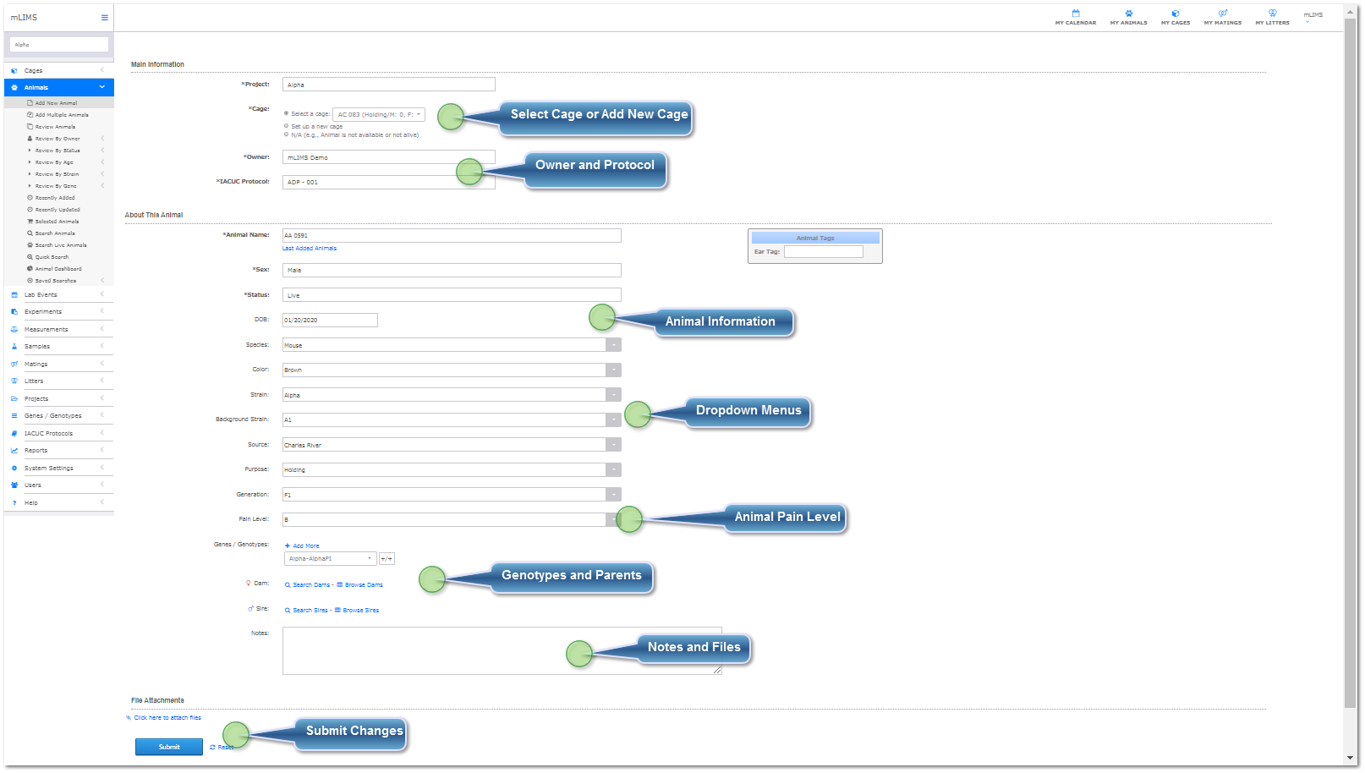Open the Species dropdown arrow
The image size is (1365, 773).
[614, 345]
